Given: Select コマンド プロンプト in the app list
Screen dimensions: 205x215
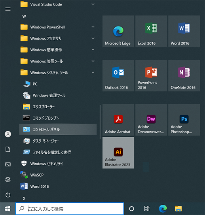Looking at the screenshot, I should [x=58, y=118].
